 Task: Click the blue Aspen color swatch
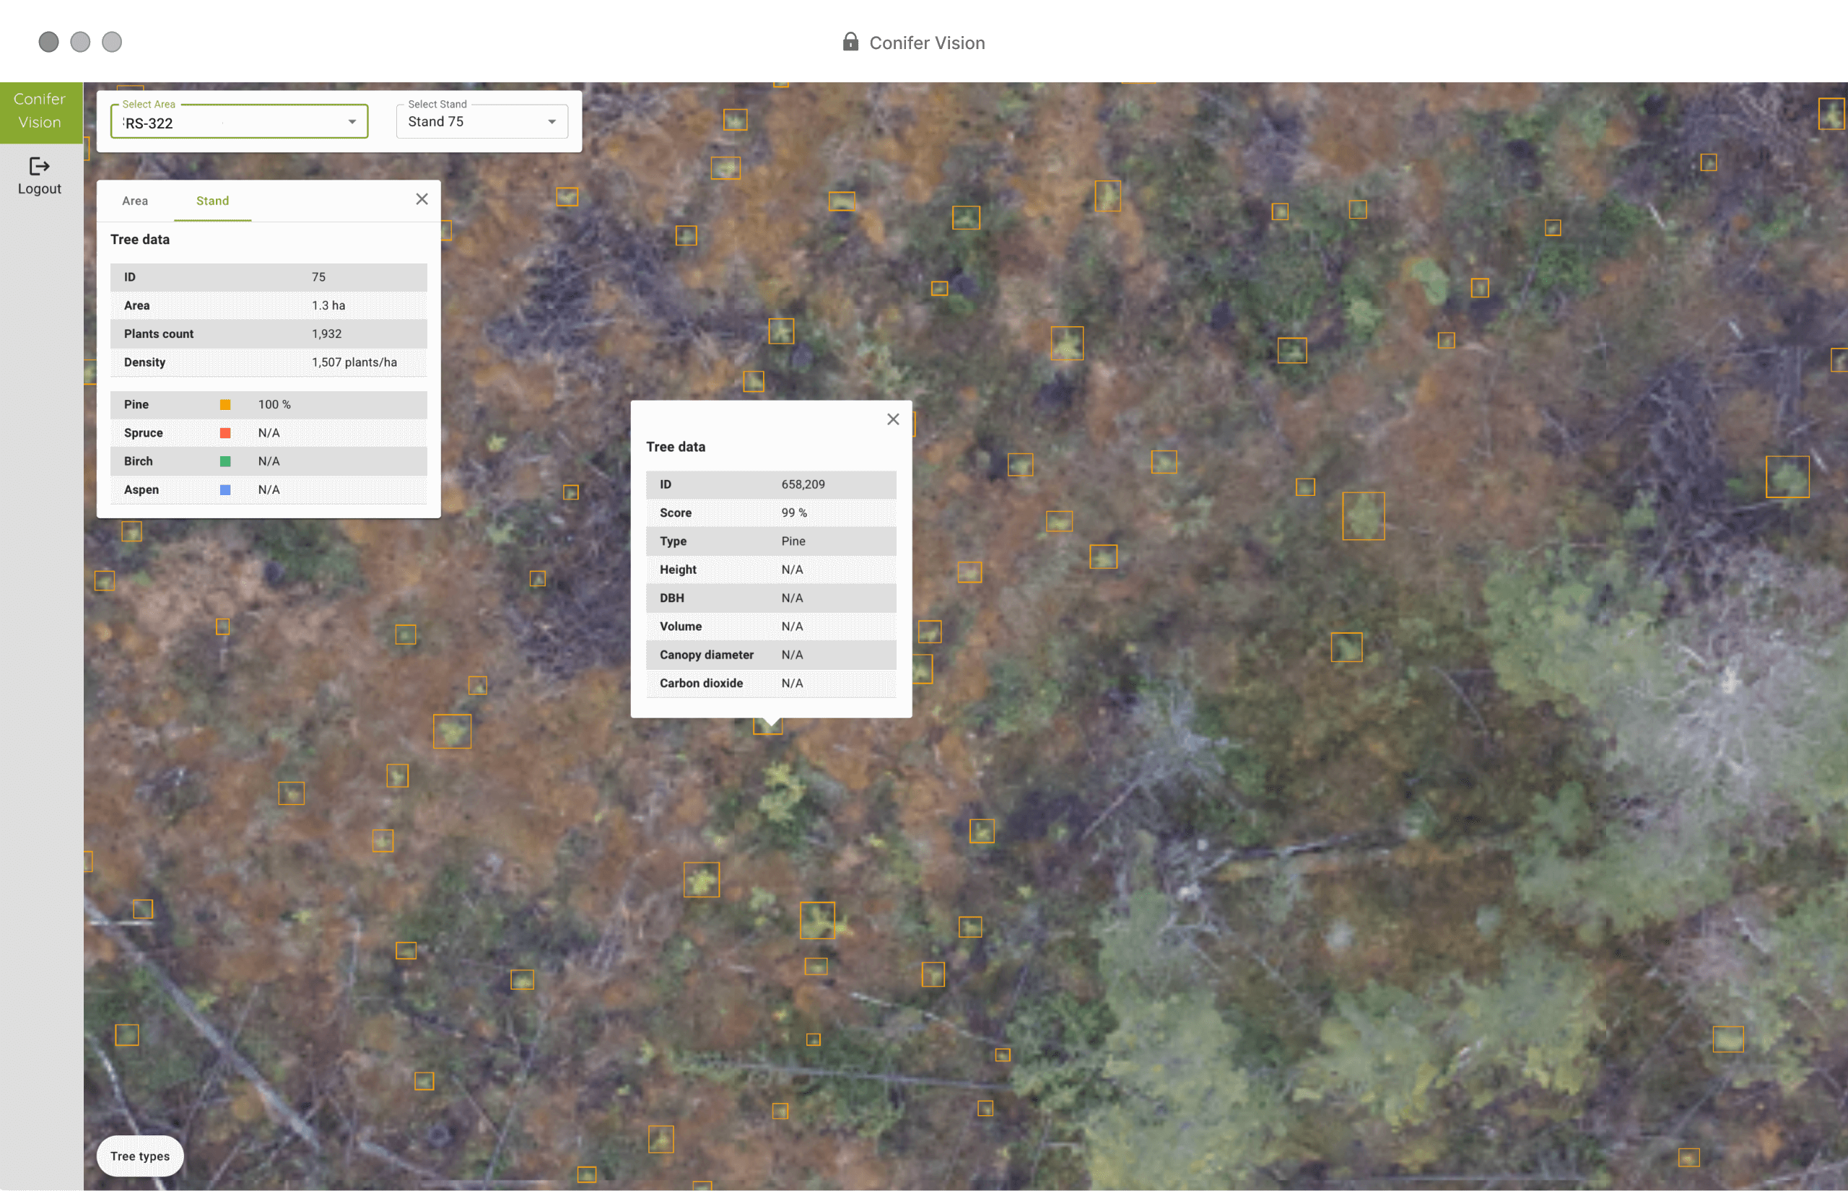[225, 490]
